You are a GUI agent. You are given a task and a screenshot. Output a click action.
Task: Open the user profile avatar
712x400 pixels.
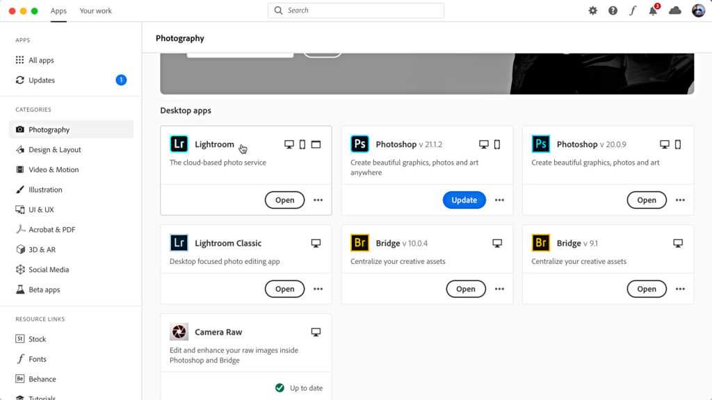point(698,10)
